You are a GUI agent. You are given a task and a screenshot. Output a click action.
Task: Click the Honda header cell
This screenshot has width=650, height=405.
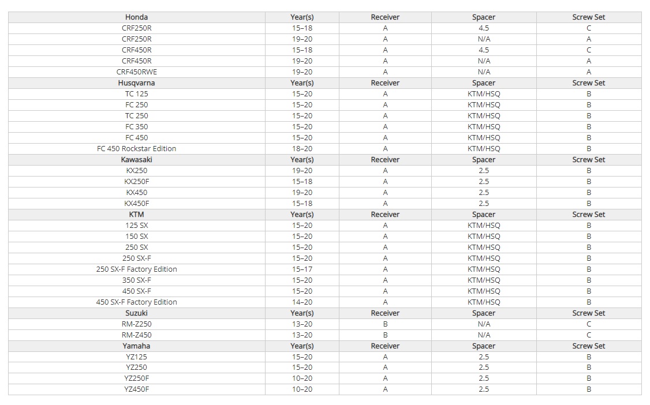136,17
